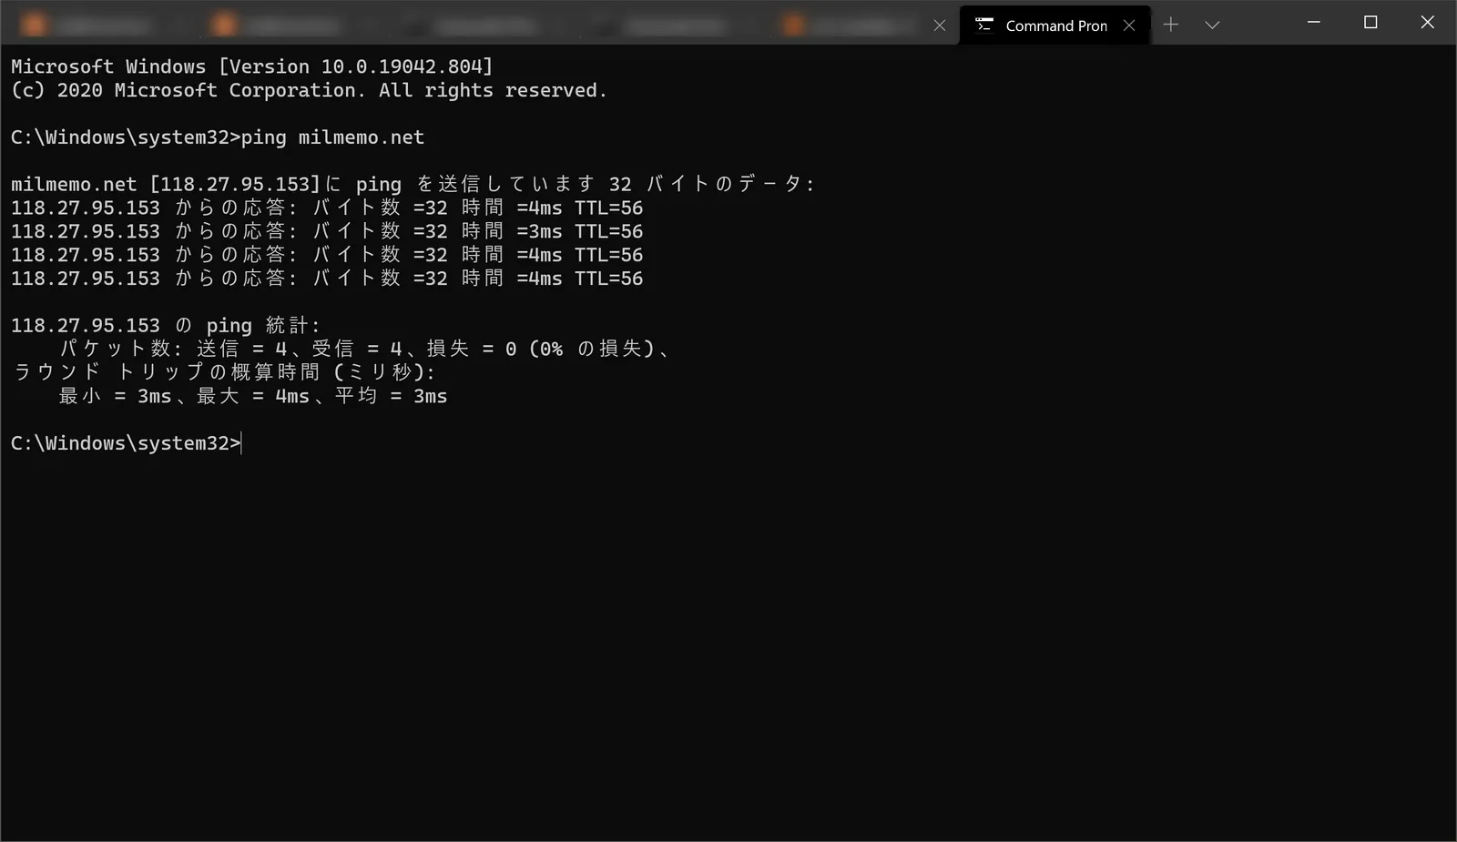1457x842 pixels.
Task: Click the 'ping milmemo.net' command text
Action: click(x=332, y=137)
